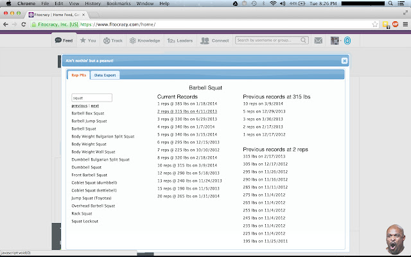Select Goblet Squat (kettlebell)

[94, 190]
